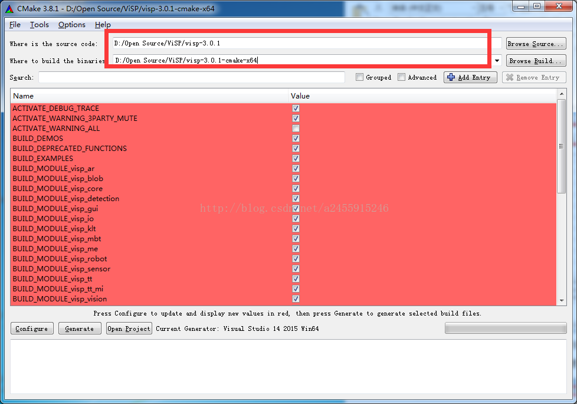Select the BUILD_MODULE_visp_detection entry name
Viewport: 577px width, 404px height.
coord(66,198)
